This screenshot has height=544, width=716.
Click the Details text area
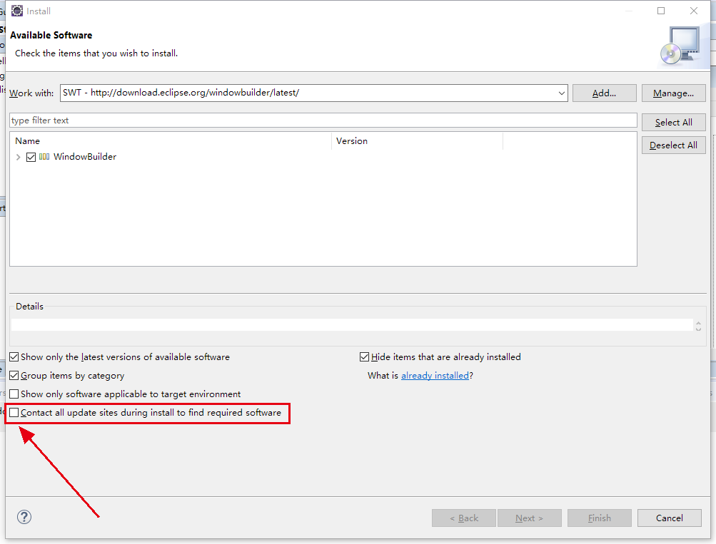click(352, 324)
